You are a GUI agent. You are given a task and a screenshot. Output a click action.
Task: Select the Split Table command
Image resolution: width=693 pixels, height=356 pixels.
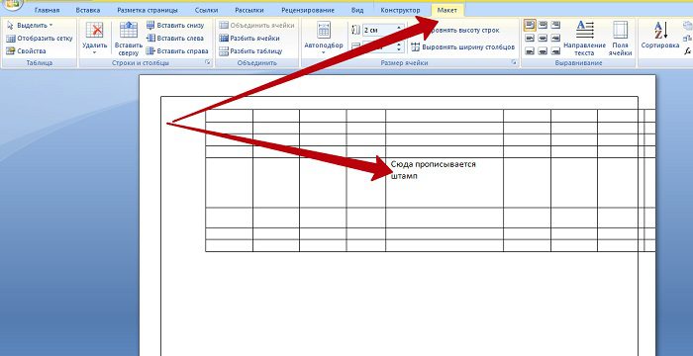(250, 50)
